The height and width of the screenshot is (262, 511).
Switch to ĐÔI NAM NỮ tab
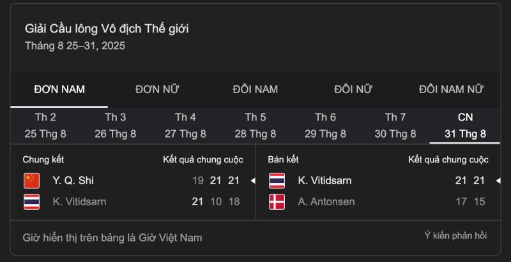(x=451, y=89)
